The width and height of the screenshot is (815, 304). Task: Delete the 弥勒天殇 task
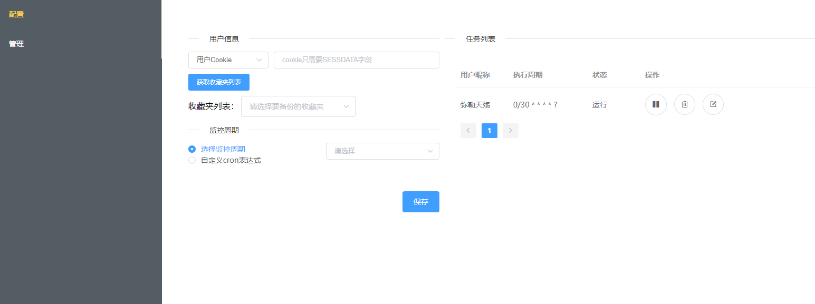click(684, 104)
